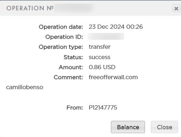Image resolution: width=181 pixels, height=137 pixels.
Task: Click the freeofferwall.com comment text
Action: tap(113, 77)
